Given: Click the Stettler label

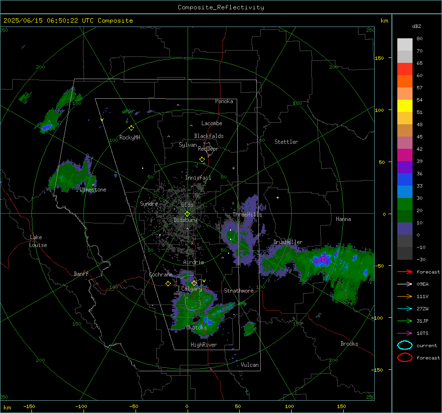Looking at the screenshot, I should 286,142.
